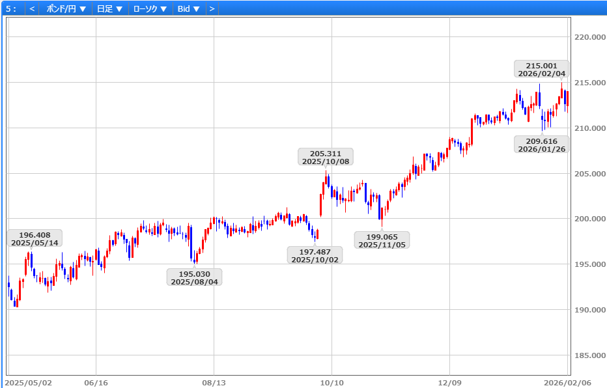Click the 215.001 high label on 2026/02/04
Screen dimensions: 607x388
pyautogui.click(x=541, y=70)
